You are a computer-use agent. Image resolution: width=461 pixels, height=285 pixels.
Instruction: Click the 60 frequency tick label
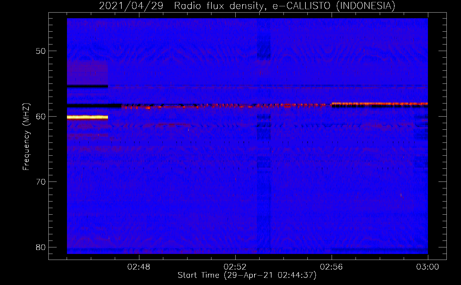(x=41, y=117)
